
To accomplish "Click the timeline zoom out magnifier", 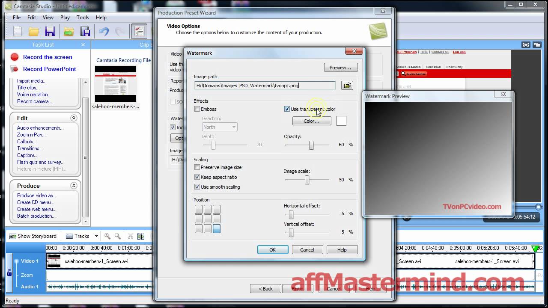I will click(x=117, y=236).
